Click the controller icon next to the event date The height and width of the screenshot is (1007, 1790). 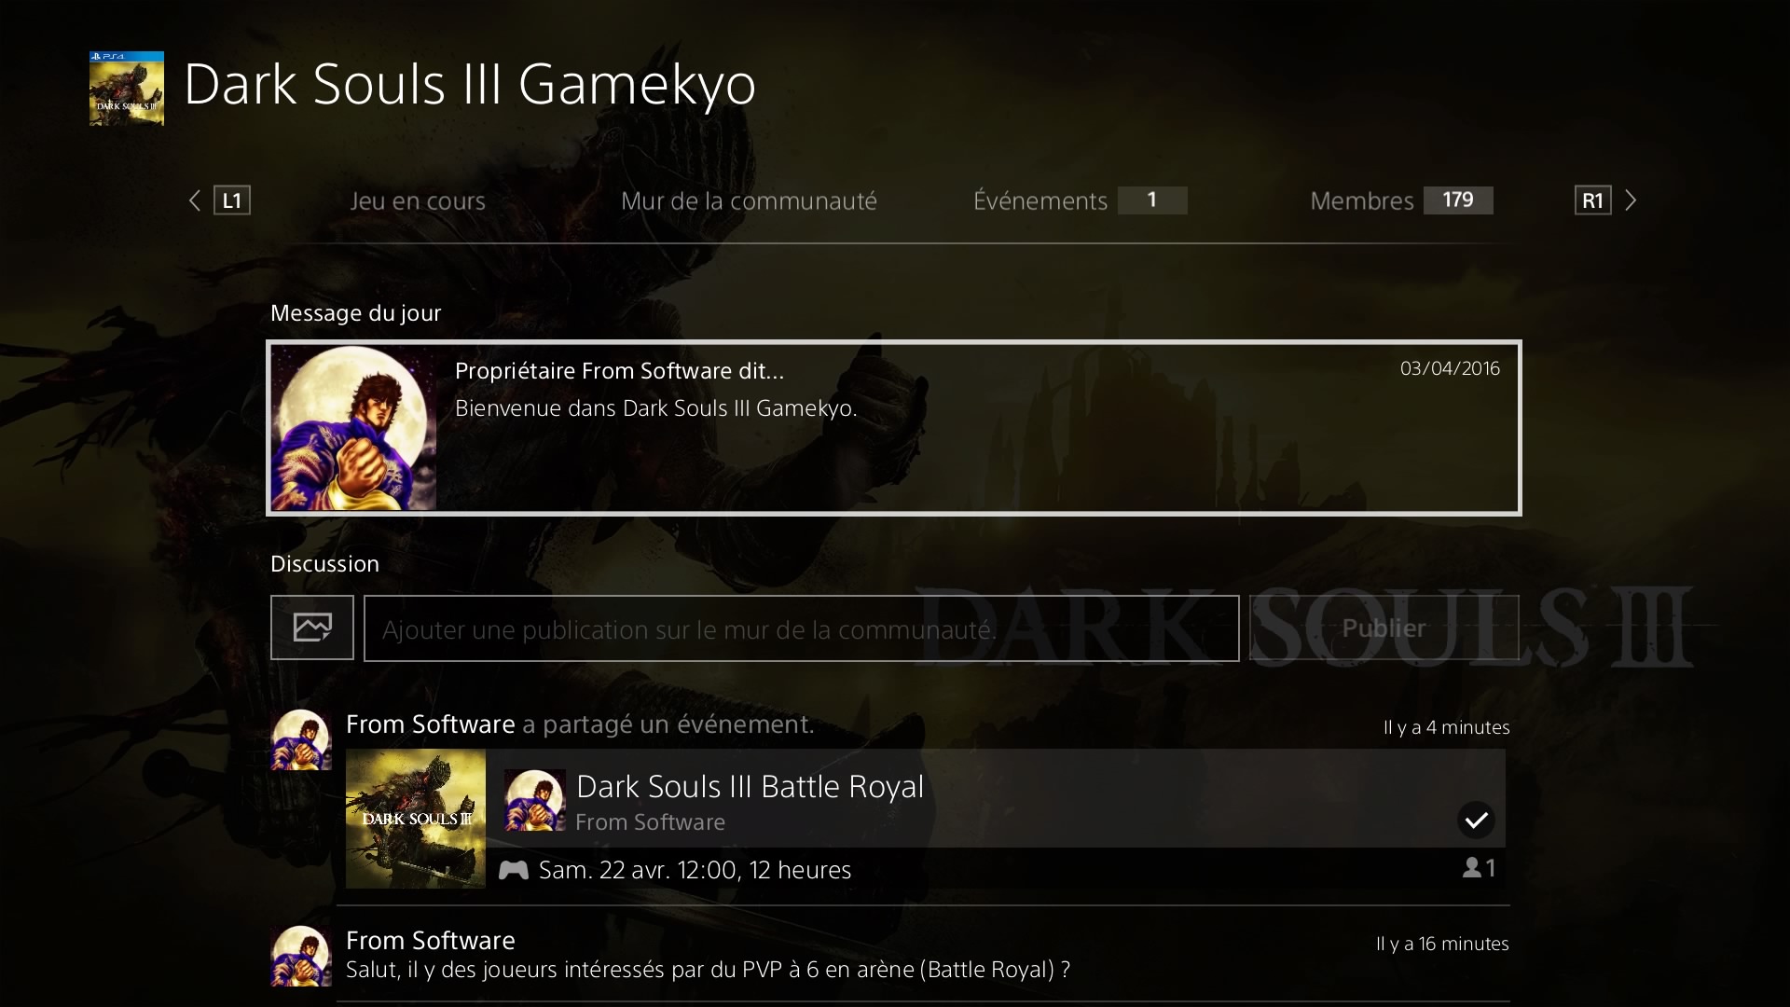point(513,870)
